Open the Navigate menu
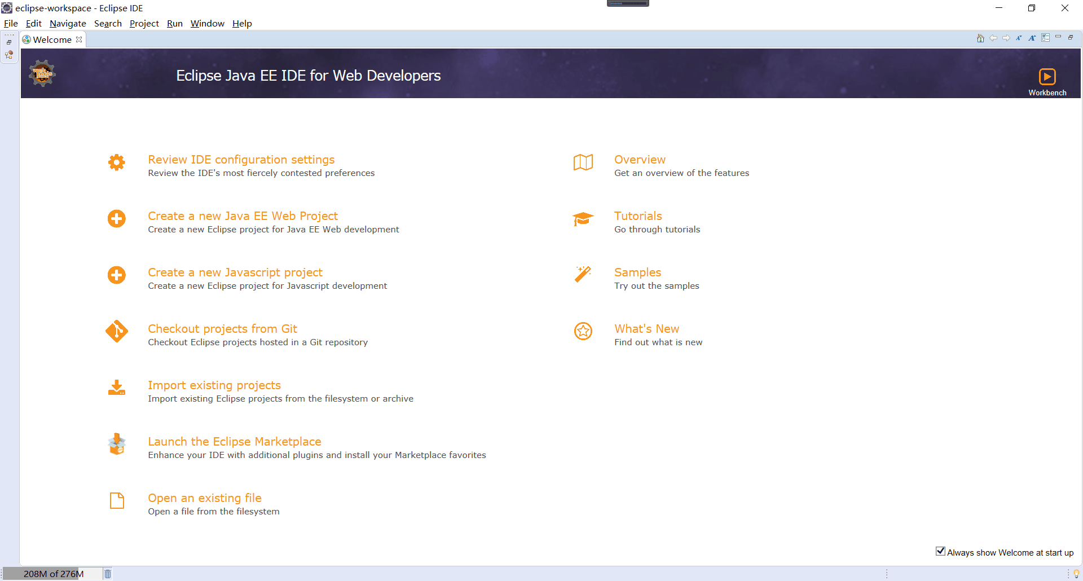Image resolution: width=1083 pixels, height=581 pixels. 68,23
